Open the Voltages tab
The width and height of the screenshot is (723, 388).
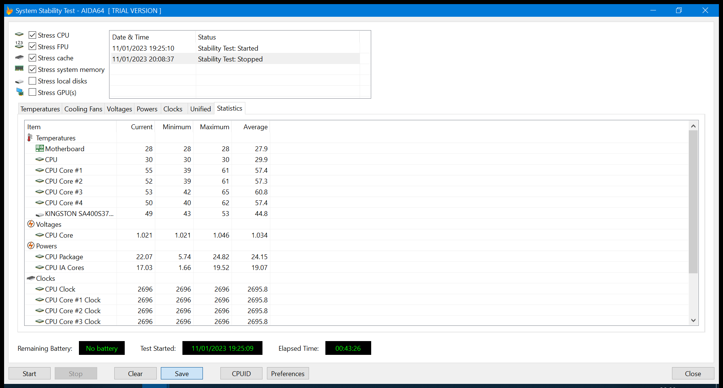[120, 109]
